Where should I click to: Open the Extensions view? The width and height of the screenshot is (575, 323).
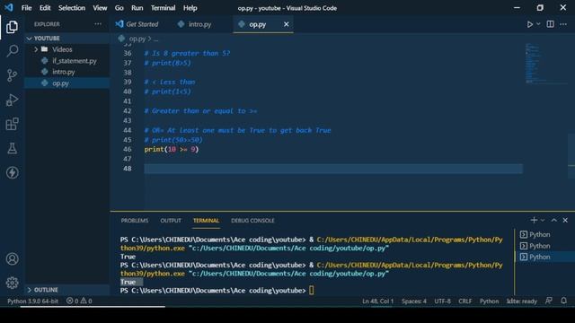pyautogui.click(x=12, y=124)
